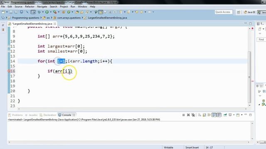The height and width of the screenshot is (149, 266).
Task: Click the src breadcrumb segment
Action: pos(48,18)
